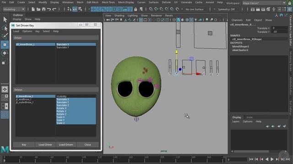The width and height of the screenshot is (293, 164).
Task: Create new empty display layer icon
Action: click(279, 126)
